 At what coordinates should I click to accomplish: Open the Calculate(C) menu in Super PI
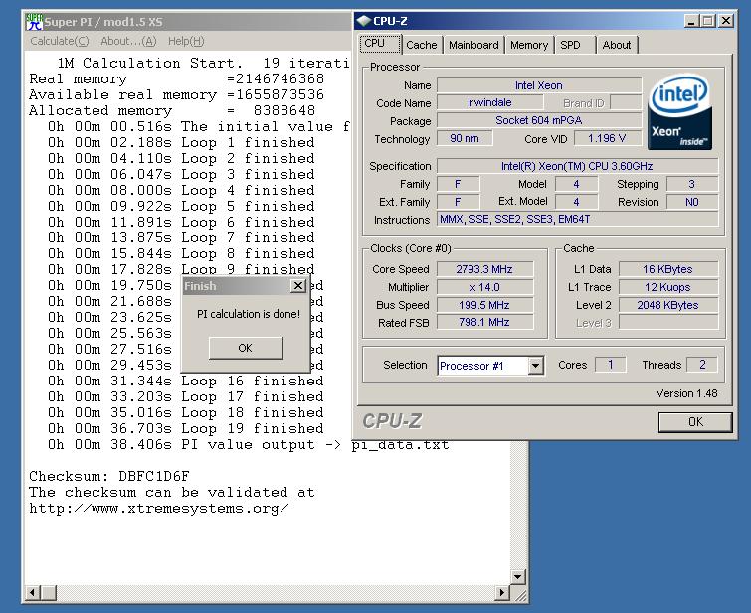[x=60, y=41]
